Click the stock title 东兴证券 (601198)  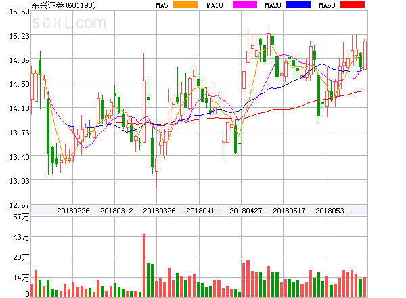point(64,5)
